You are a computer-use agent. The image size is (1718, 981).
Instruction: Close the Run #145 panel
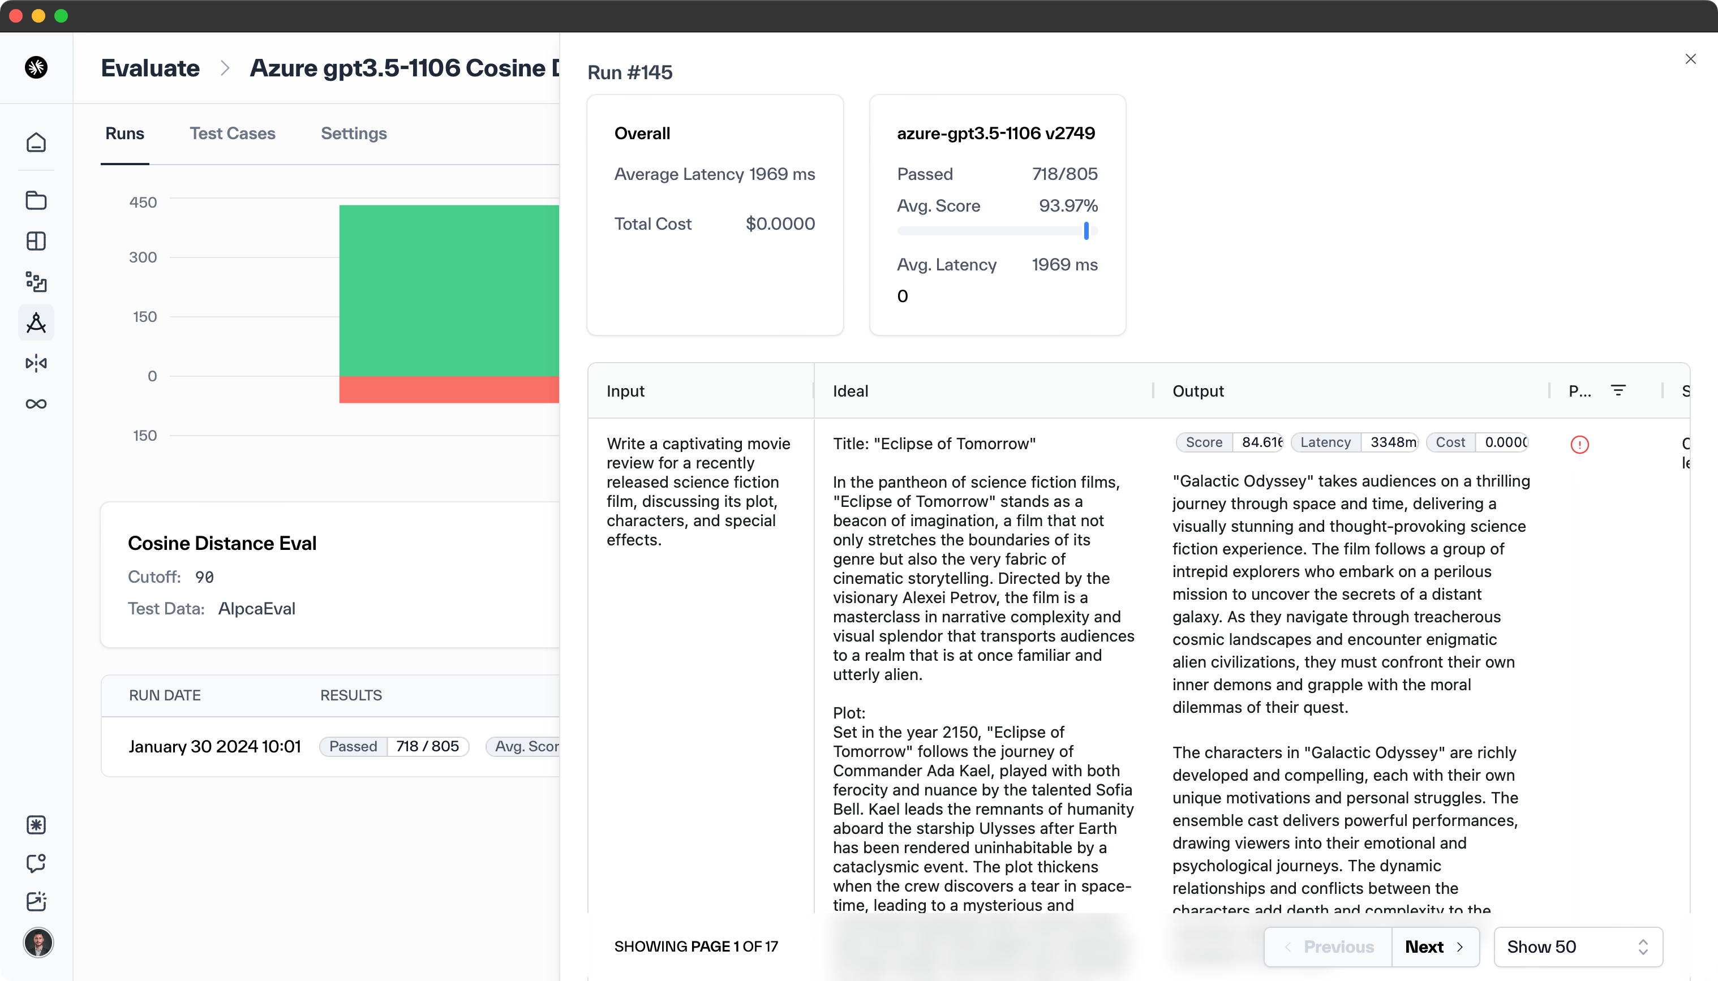(x=1690, y=59)
